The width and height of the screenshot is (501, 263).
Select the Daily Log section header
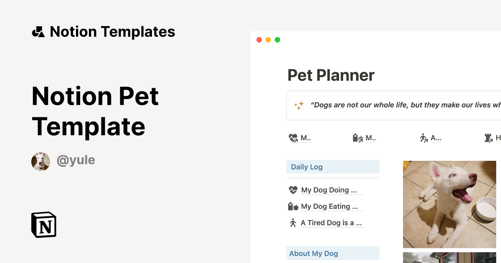pos(306,167)
